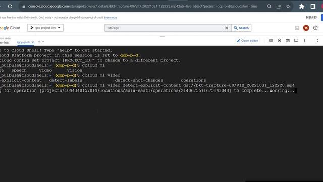Reload the browser page

[x=10, y=6]
